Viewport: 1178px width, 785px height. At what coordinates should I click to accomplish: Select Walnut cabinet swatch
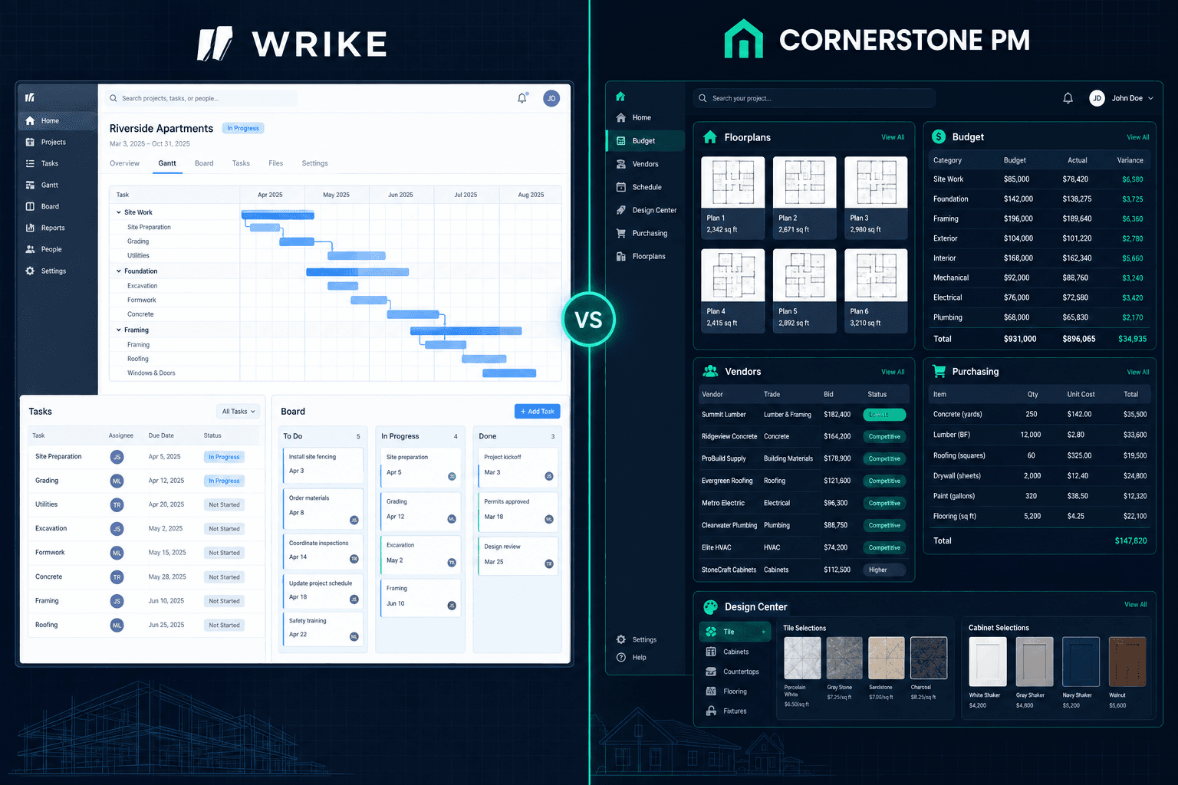pos(1127,662)
